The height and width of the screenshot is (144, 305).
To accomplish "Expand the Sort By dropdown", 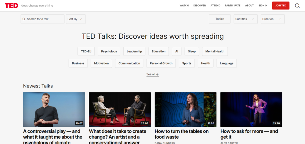I will [76, 19].
